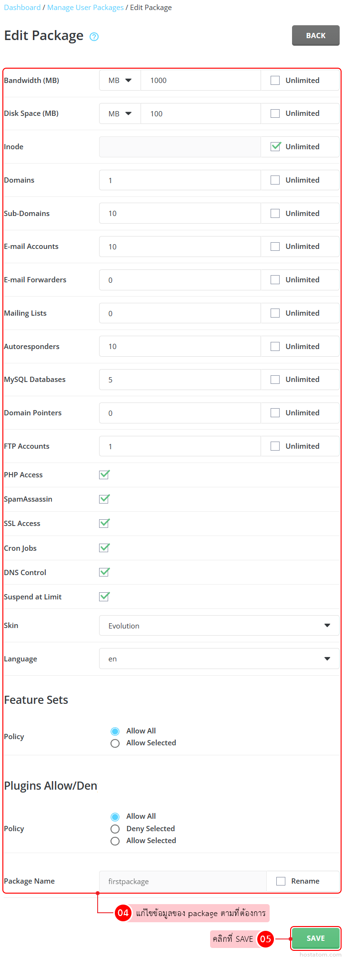Expand the Skin dropdown showing Evolution
Screen dimensions: 343x958
tap(219, 626)
